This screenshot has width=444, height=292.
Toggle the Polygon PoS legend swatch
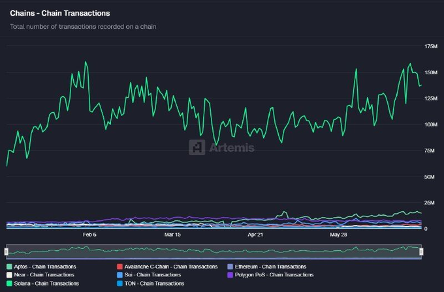[x=230, y=275]
